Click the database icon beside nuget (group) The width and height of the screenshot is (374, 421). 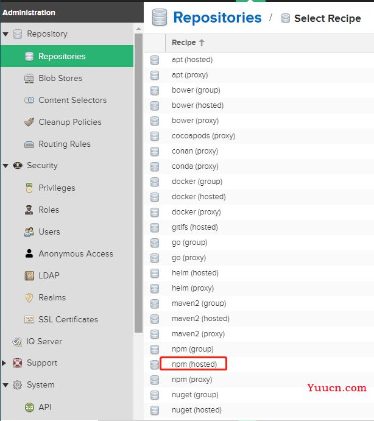click(x=154, y=395)
